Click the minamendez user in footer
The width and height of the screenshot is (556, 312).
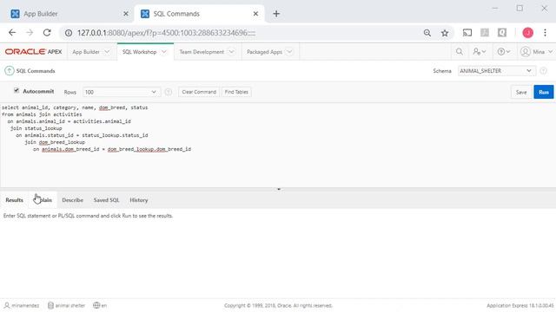coord(22,305)
